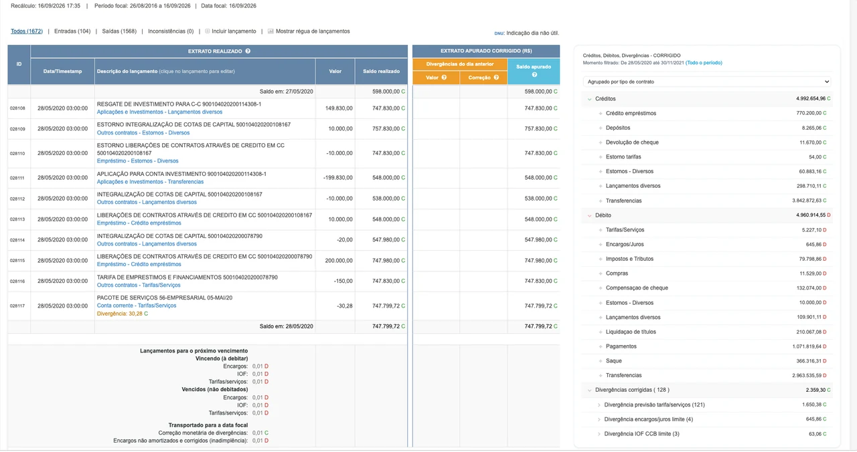
Task: Expand the Devolução de cheque plus icon
Action: tap(601, 142)
